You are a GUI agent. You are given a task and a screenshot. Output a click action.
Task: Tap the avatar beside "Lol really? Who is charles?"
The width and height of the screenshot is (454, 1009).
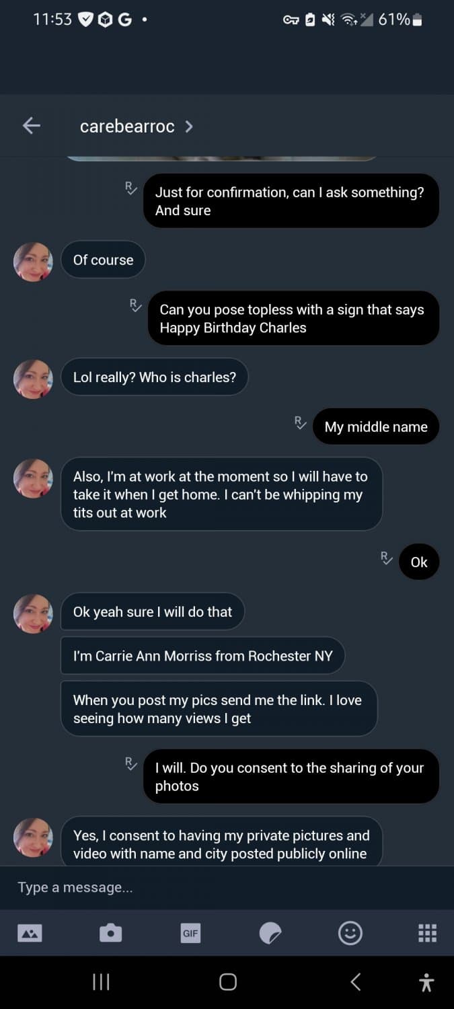[33, 379]
